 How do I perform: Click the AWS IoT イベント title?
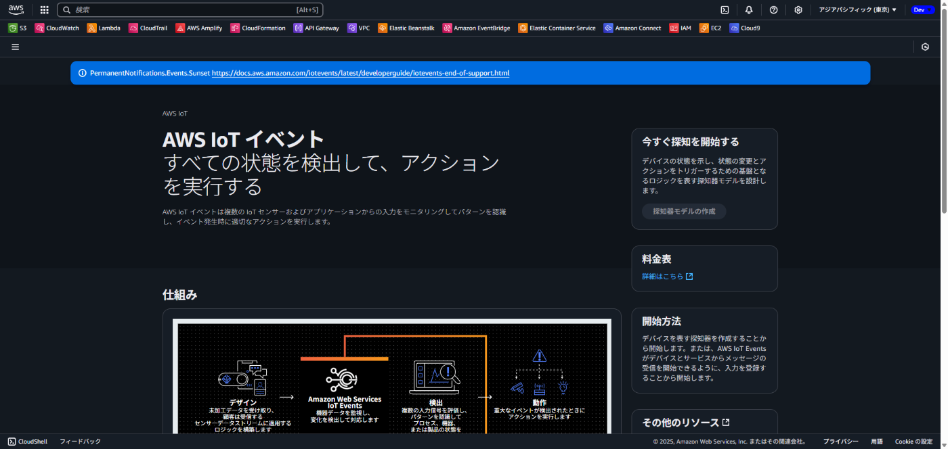(244, 139)
